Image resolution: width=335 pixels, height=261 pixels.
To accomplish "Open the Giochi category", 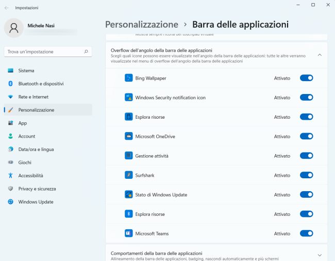I will pyautogui.click(x=48, y=162).
